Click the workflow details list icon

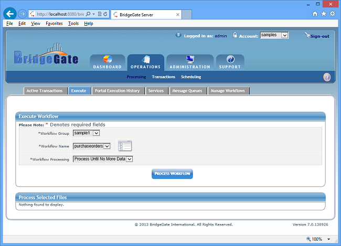click(125, 146)
